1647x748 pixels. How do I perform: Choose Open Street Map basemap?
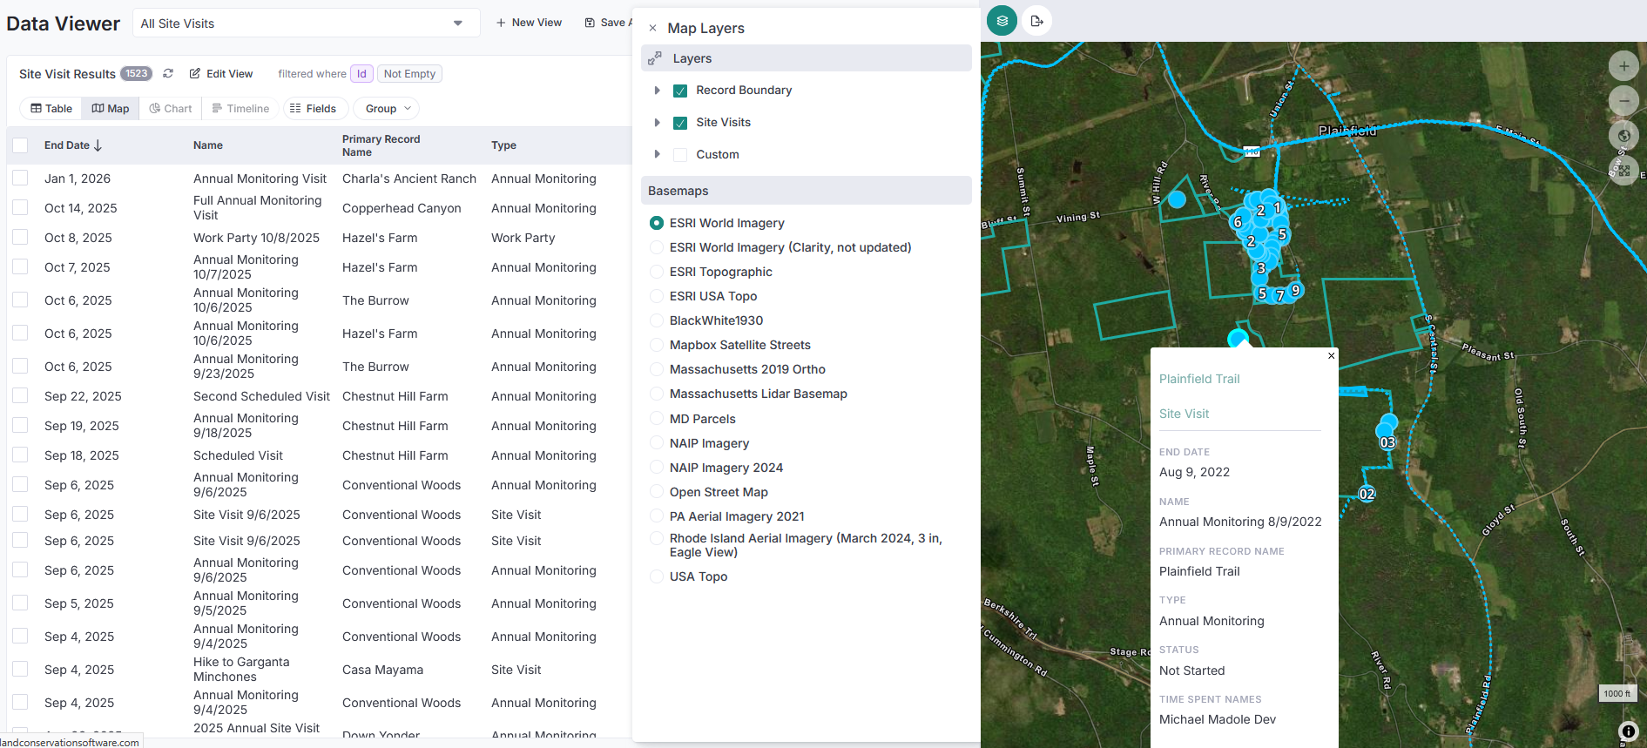(657, 492)
